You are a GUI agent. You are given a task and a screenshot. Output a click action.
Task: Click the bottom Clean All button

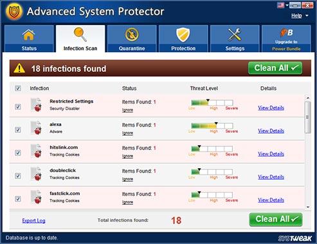276,220
